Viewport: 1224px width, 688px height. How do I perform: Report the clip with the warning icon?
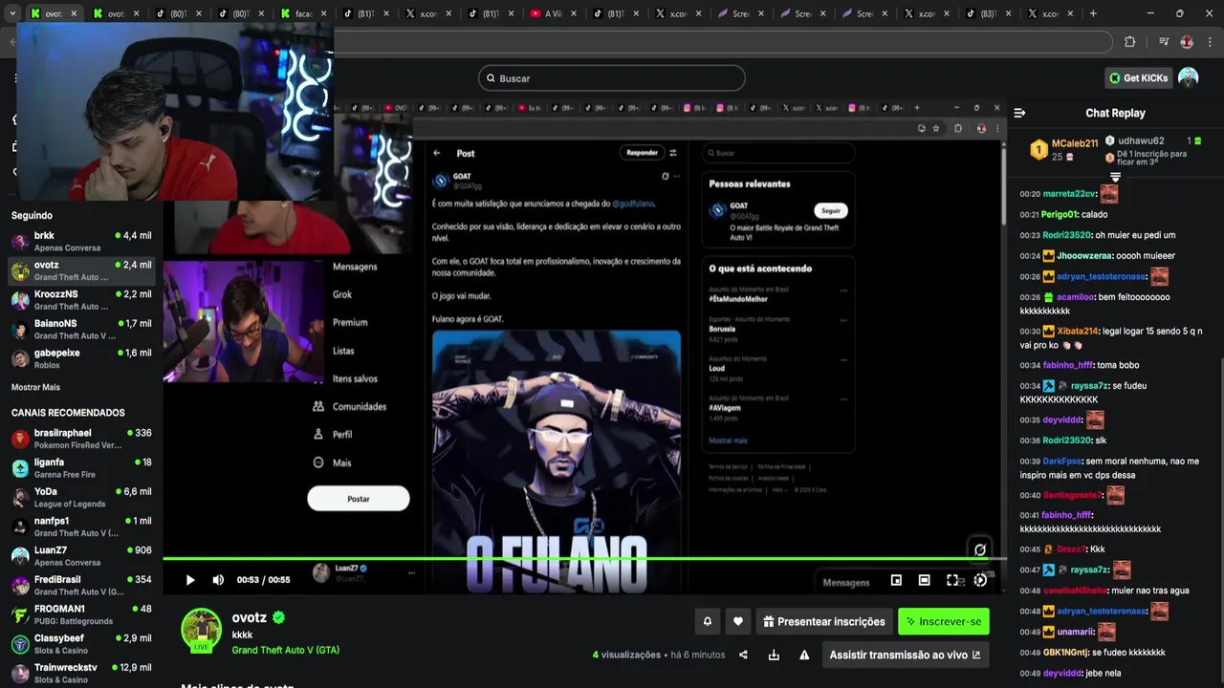tap(804, 655)
